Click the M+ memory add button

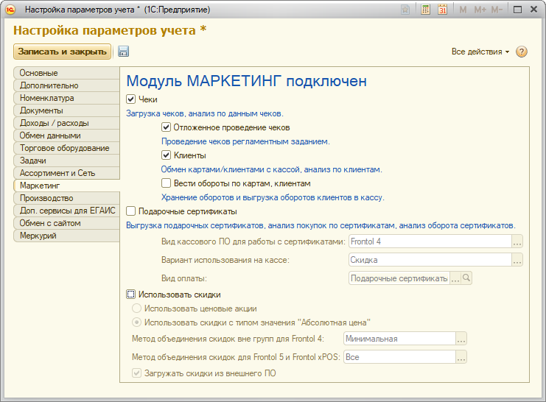click(480, 10)
